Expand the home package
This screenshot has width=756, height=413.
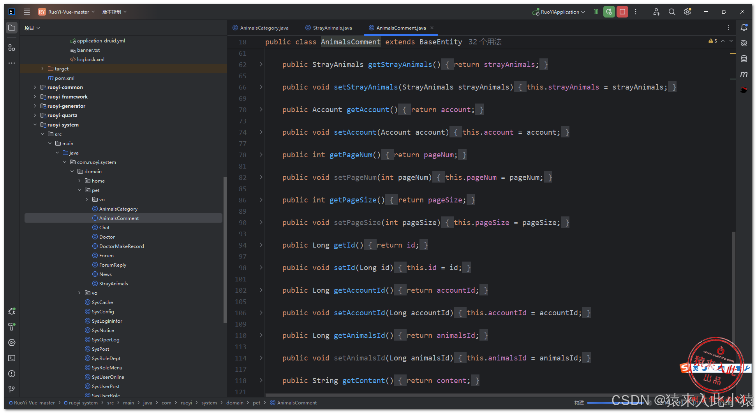click(x=79, y=181)
